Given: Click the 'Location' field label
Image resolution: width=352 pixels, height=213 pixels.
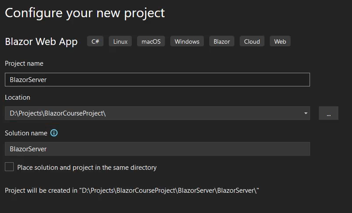Looking at the screenshot, I should point(18,97).
